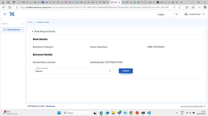
Task: Close the active bool tab
Action: (x=119, y=2)
